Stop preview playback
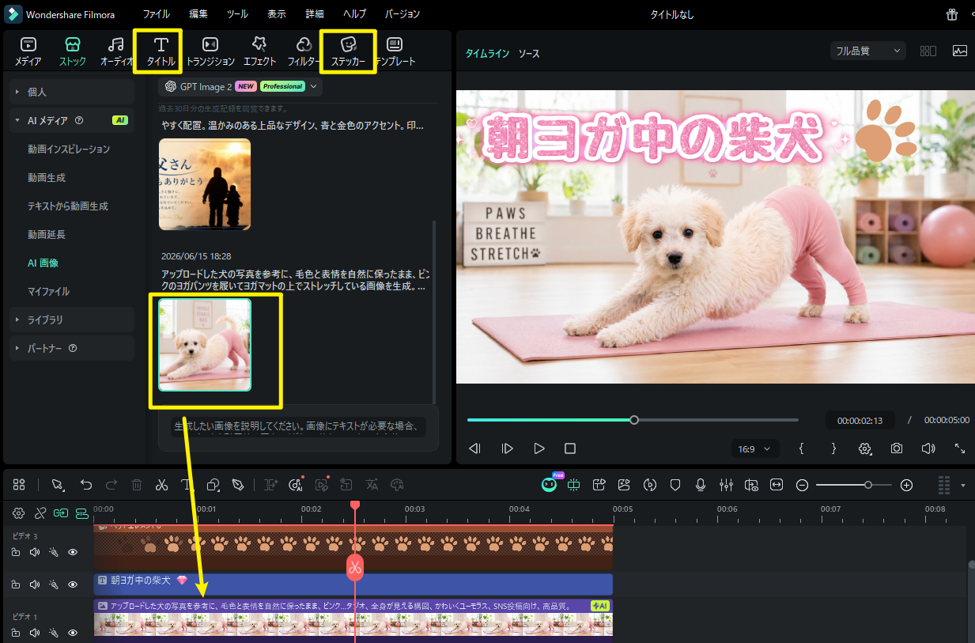Screen dimensions: 975x643 pos(570,448)
